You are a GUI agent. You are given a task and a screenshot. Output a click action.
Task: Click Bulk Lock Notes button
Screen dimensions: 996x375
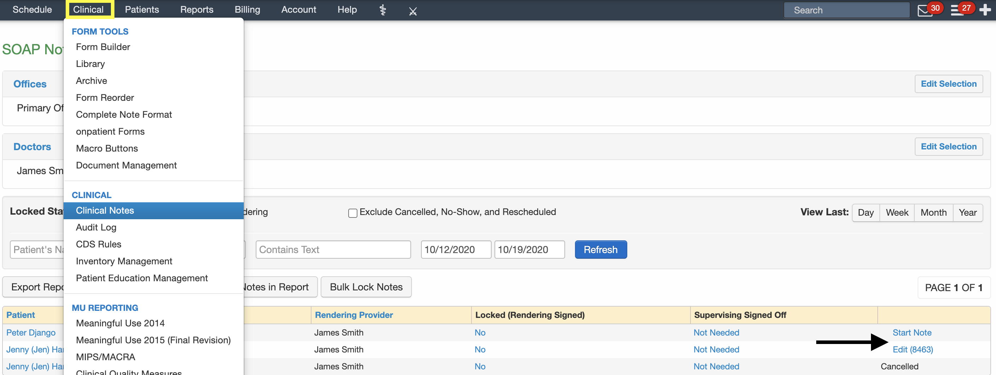366,287
